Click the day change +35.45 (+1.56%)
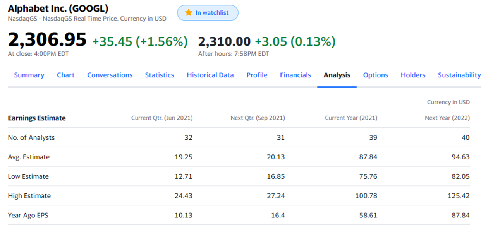The image size is (481, 231). click(x=140, y=41)
